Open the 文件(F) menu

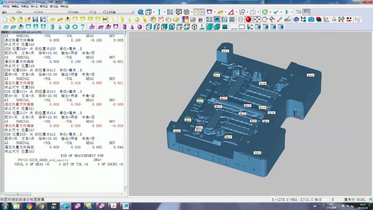(6, 6)
